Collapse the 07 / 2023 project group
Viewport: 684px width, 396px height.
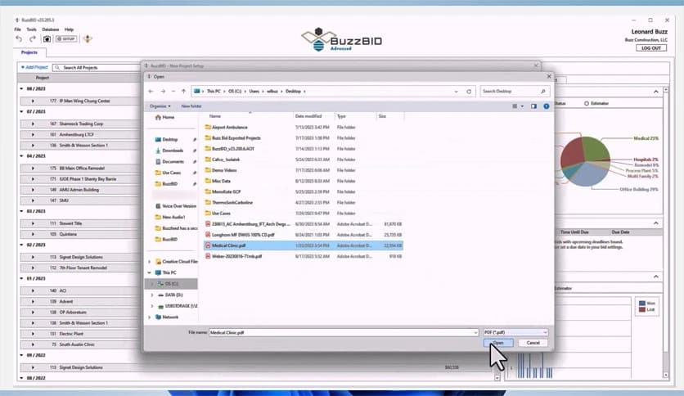[21, 111]
